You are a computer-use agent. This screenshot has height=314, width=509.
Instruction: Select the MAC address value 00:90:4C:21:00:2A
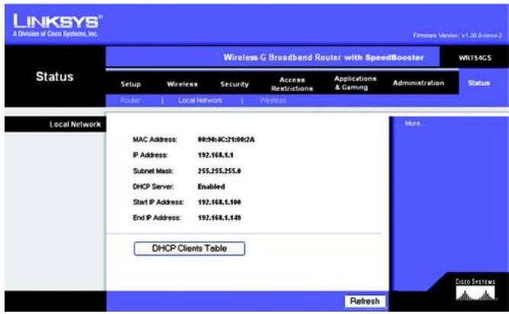pos(226,139)
